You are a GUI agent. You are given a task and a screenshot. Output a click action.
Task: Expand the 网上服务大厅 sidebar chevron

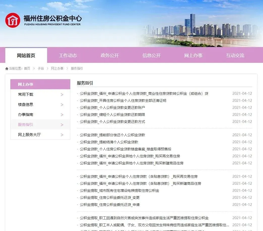coord(62,135)
